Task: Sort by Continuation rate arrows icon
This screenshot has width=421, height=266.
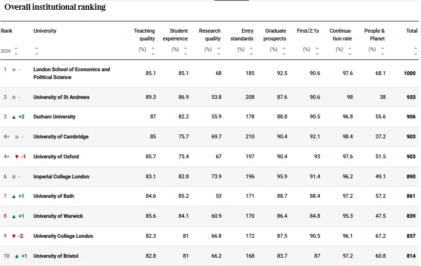Action: [x=350, y=51]
